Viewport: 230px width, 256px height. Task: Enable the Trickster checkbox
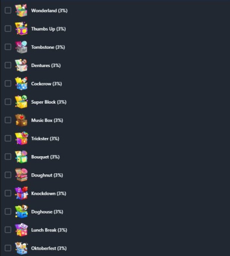(x=8, y=138)
